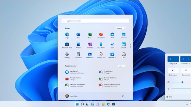The image size is (191, 107).
Task: Open the Clock app
Action: coord(124,55)
